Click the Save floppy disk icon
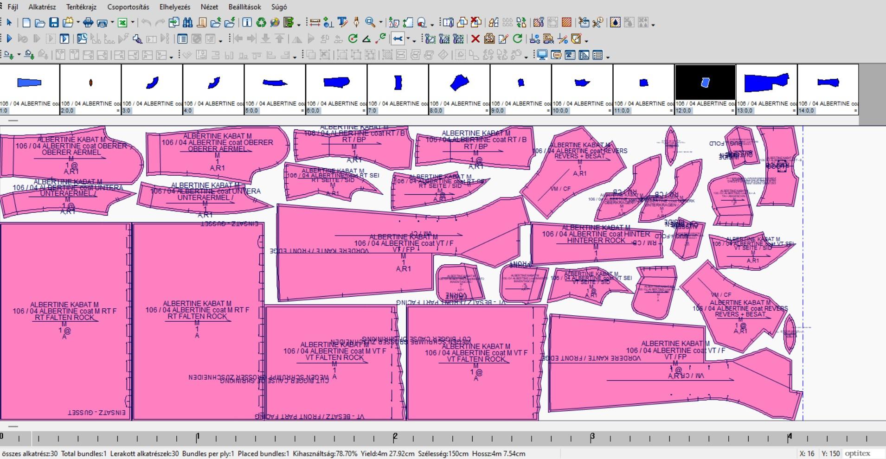The width and height of the screenshot is (886, 459). pos(54,23)
